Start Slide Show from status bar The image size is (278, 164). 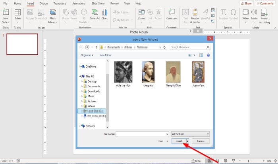pos(234,161)
